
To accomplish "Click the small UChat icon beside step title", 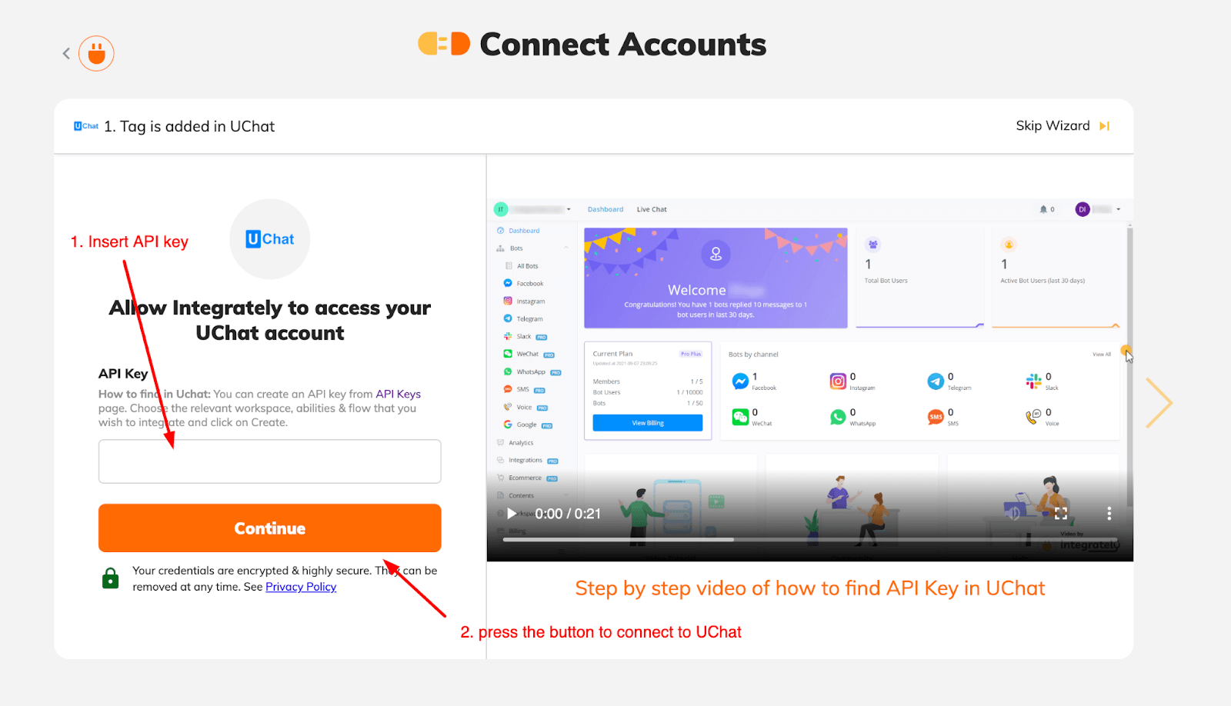I will (x=86, y=126).
